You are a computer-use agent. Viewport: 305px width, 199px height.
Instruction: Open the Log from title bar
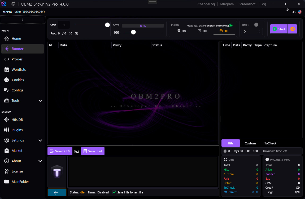point(263,4)
